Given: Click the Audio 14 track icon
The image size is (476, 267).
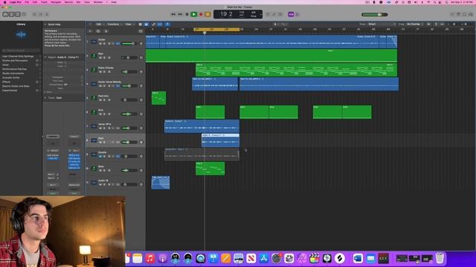Looking at the screenshot, I should [x=94, y=182].
